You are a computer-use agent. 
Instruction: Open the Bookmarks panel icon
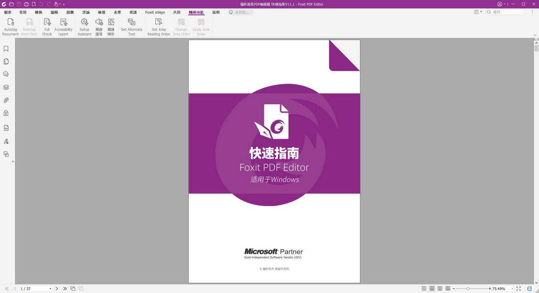[x=6, y=48]
